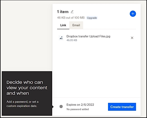147x118 pixels.
Task: Open transfer settings via the gear icon
Action: coord(61,107)
